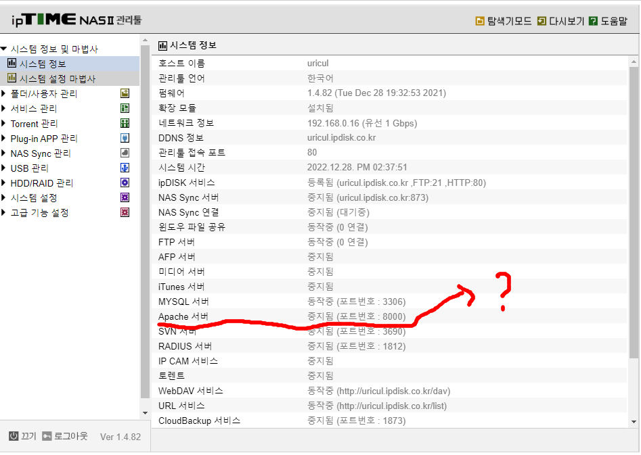641x455 pixels.
Task: Expand the HDD/RAID 관리 arrow
Action: click(3, 183)
